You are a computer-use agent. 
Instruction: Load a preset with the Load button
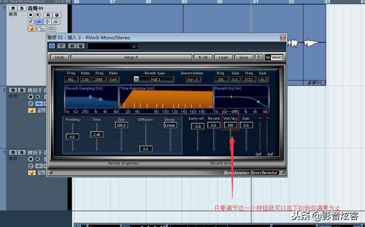223,57
